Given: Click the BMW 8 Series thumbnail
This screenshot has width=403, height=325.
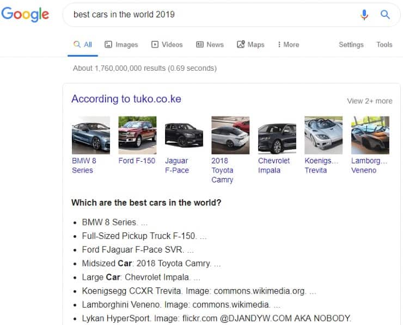Looking at the screenshot, I should (91, 135).
